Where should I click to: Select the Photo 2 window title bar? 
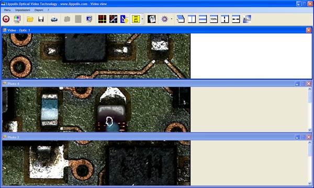tap(148, 137)
